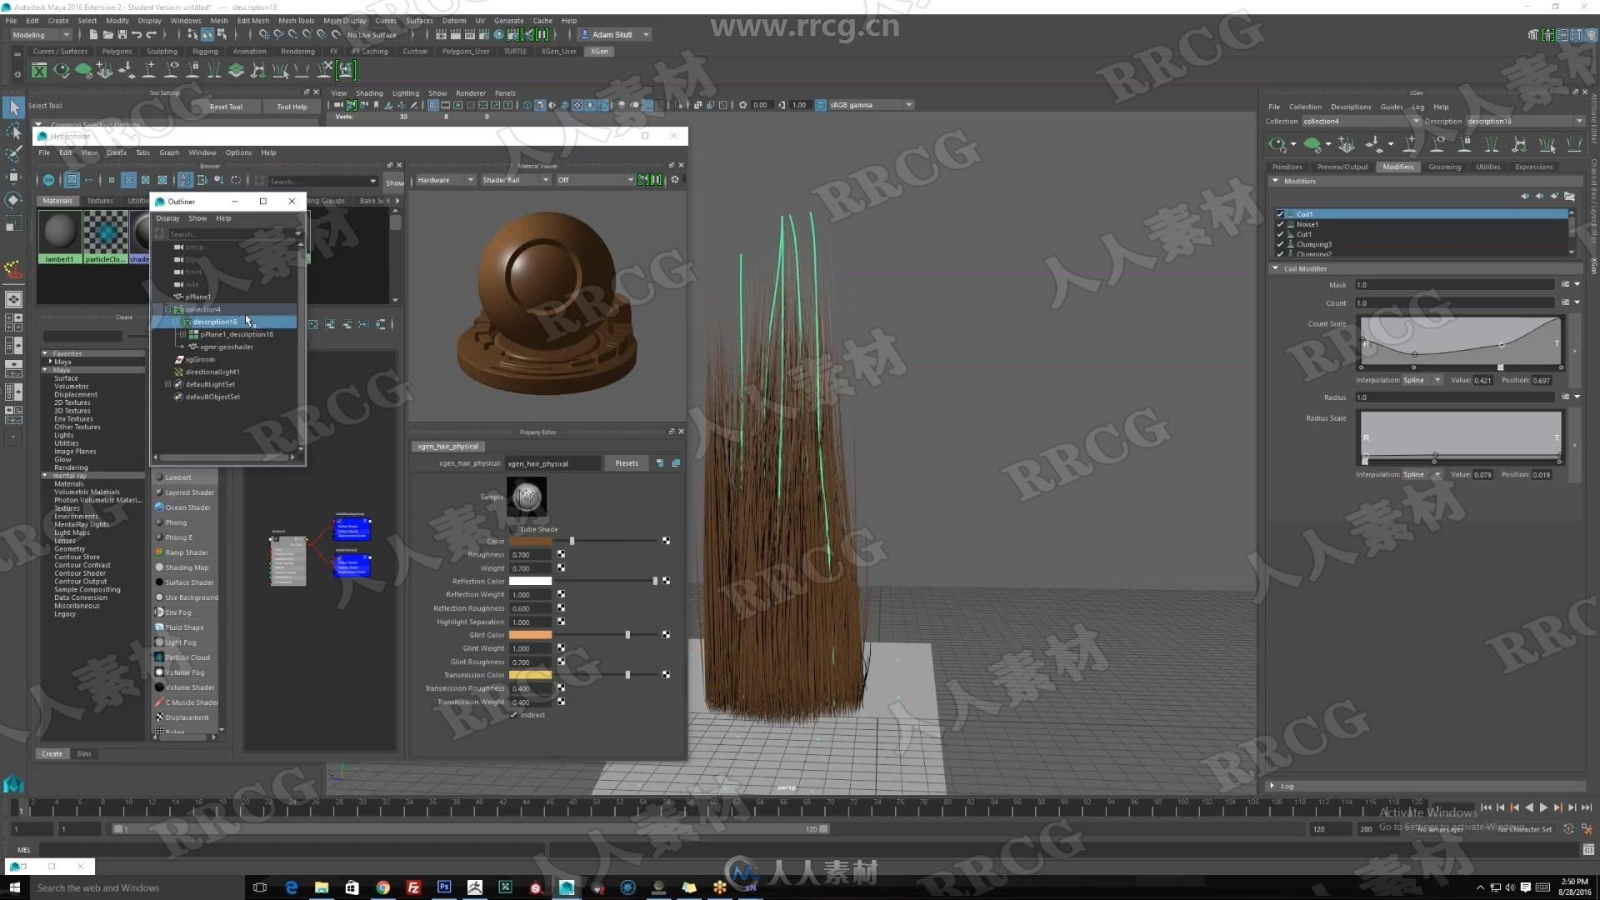Open the Count Scale Interpolation Spline dropdown
Screen dimensions: 1600x900
tap(1422, 380)
